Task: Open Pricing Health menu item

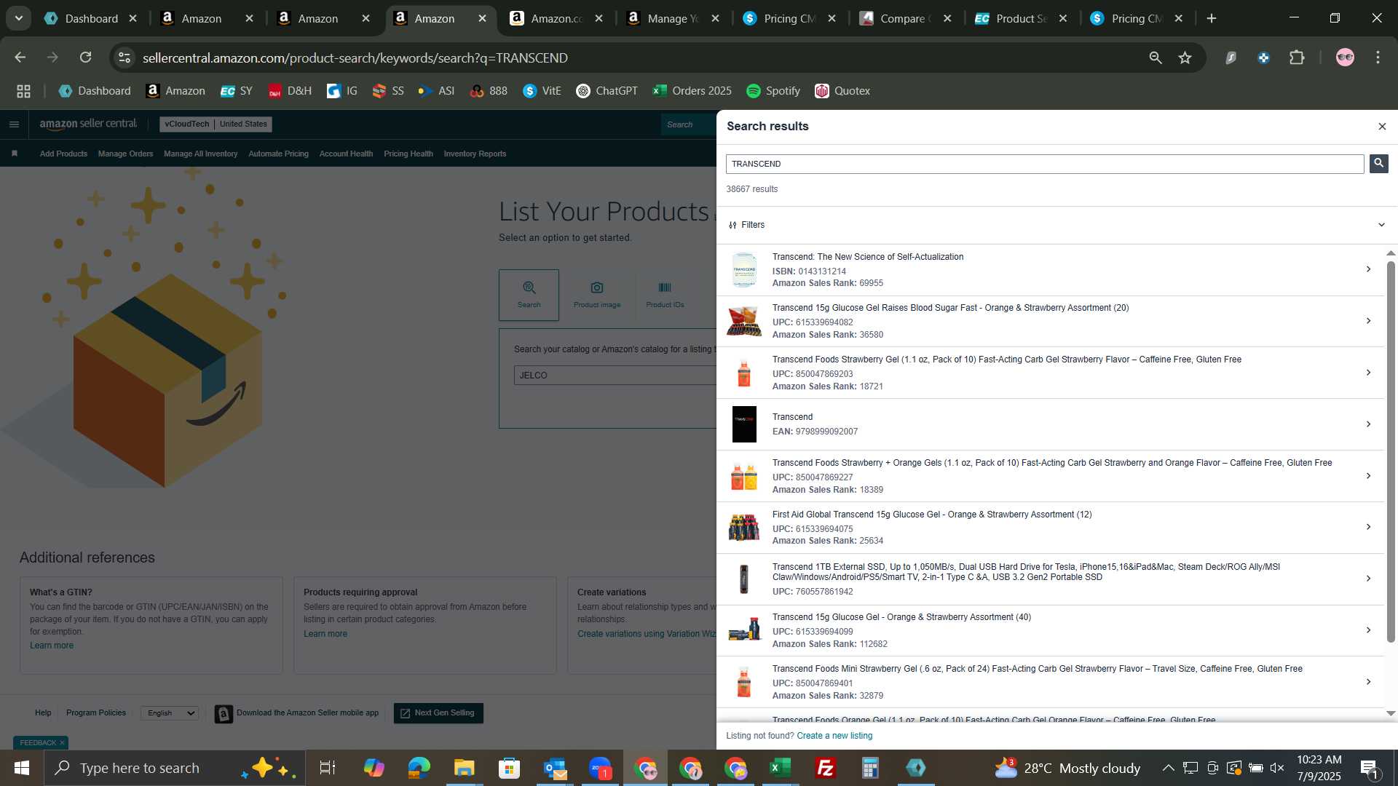Action: pos(408,154)
